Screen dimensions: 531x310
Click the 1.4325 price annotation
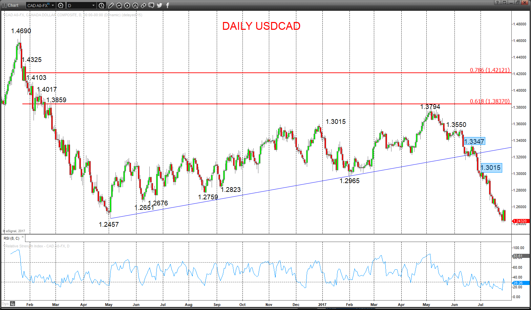(32, 60)
